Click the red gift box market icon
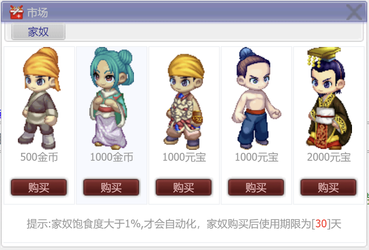This screenshot has height=250, width=369. 17,12
